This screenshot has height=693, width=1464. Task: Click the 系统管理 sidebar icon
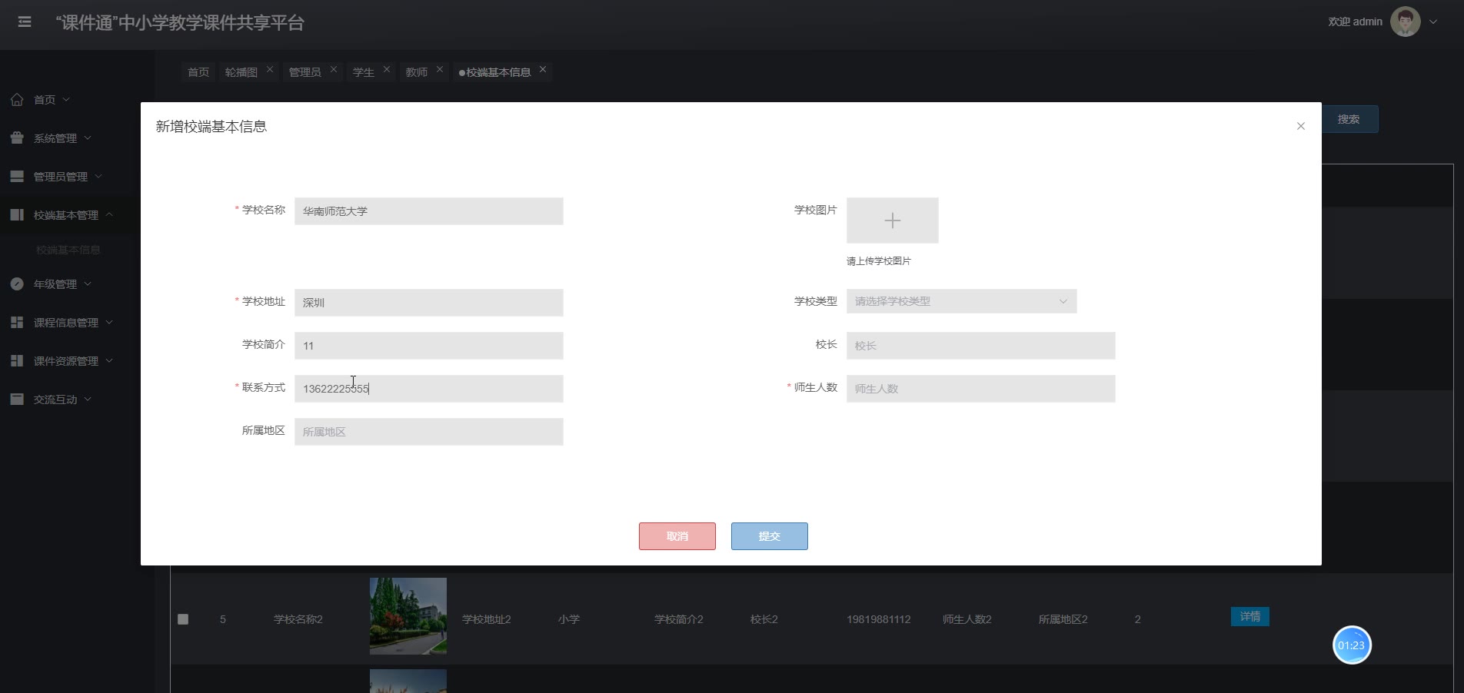pos(17,138)
